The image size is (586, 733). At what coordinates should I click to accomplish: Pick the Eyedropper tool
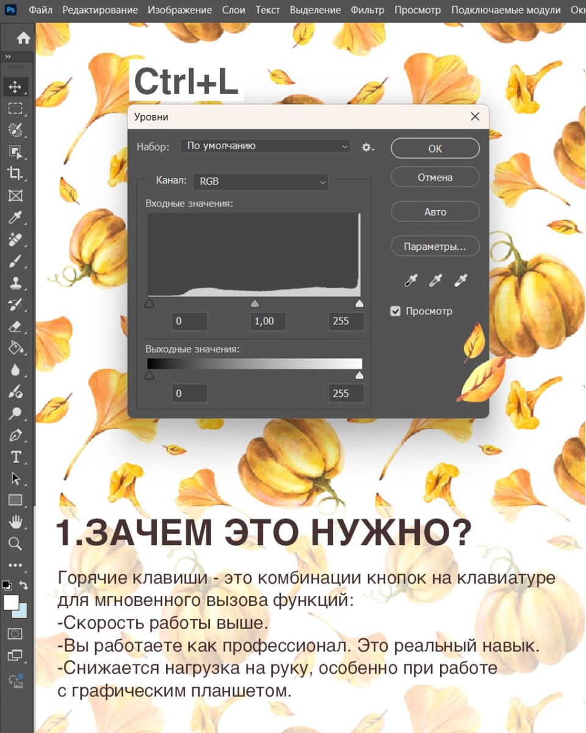coord(15,218)
